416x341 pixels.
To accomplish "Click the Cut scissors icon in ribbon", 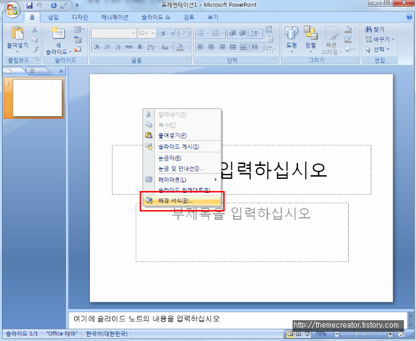I will (x=34, y=29).
